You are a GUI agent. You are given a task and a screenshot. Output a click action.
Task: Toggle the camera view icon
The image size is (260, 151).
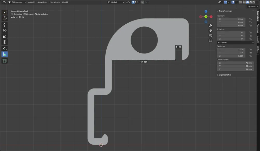click(x=210, y=35)
